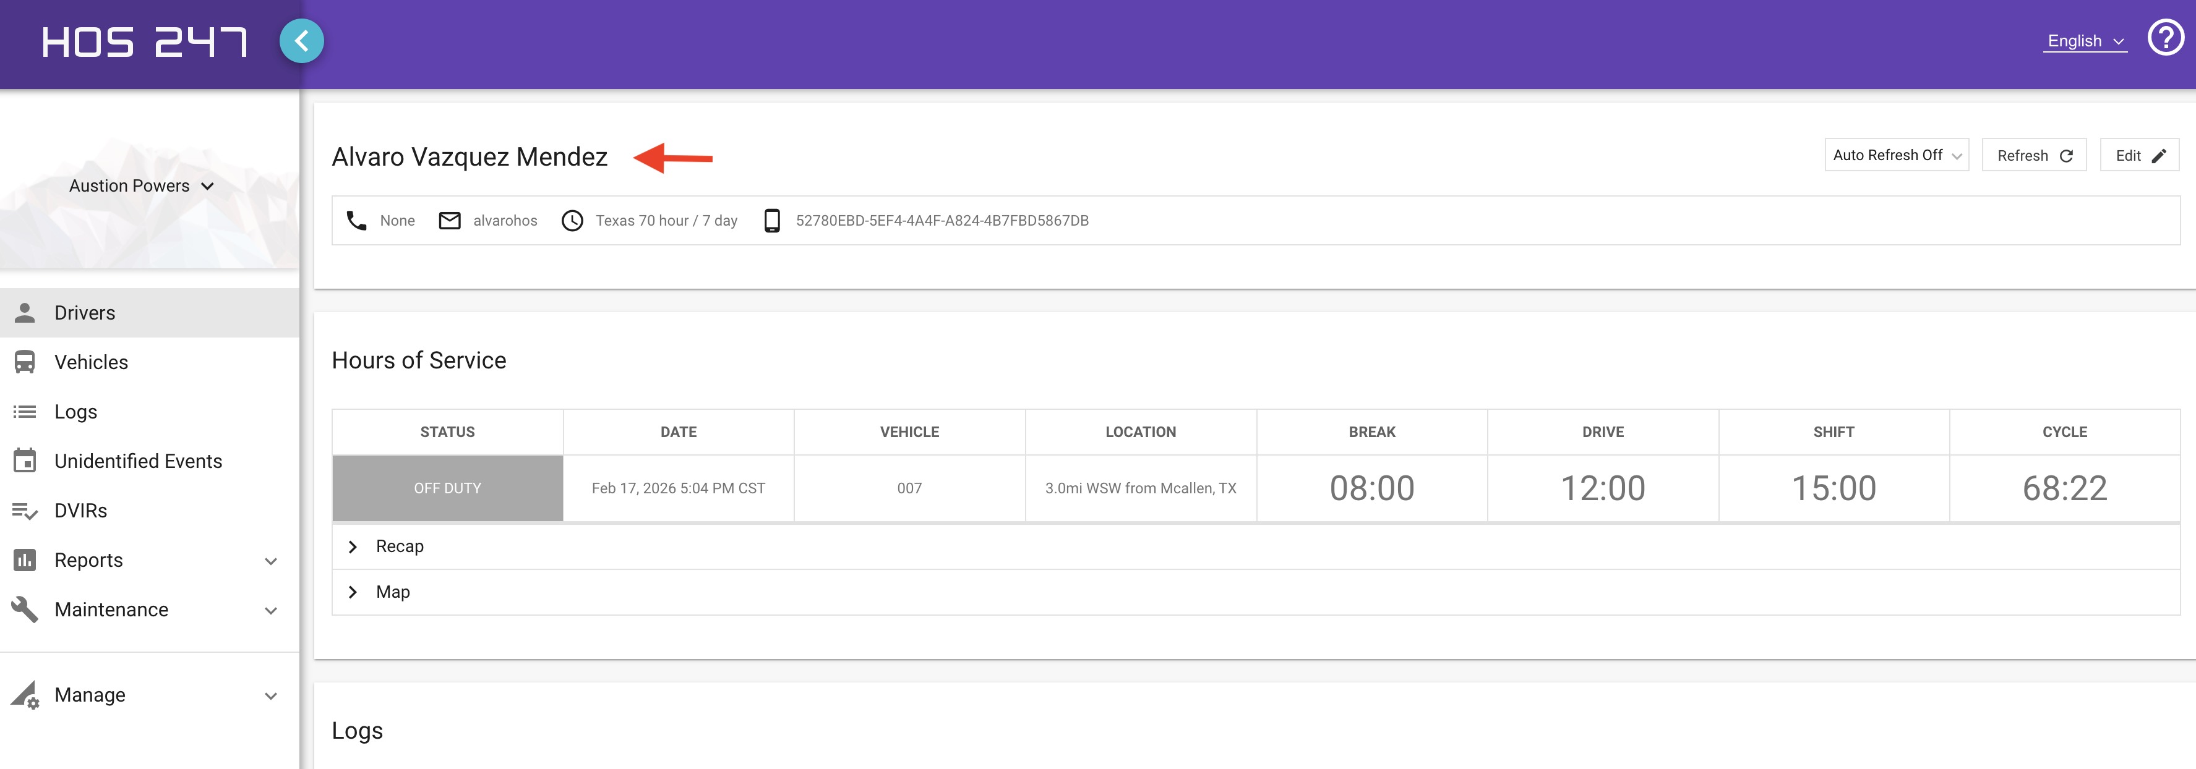Click the email envelope icon
The image size is (2196, 769).
click(449, 221)
